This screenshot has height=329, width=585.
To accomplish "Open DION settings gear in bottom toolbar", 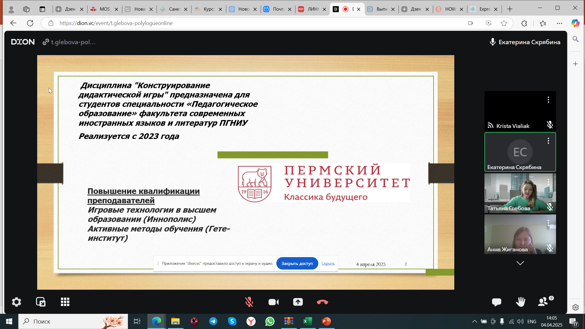I will coord(16,302).
